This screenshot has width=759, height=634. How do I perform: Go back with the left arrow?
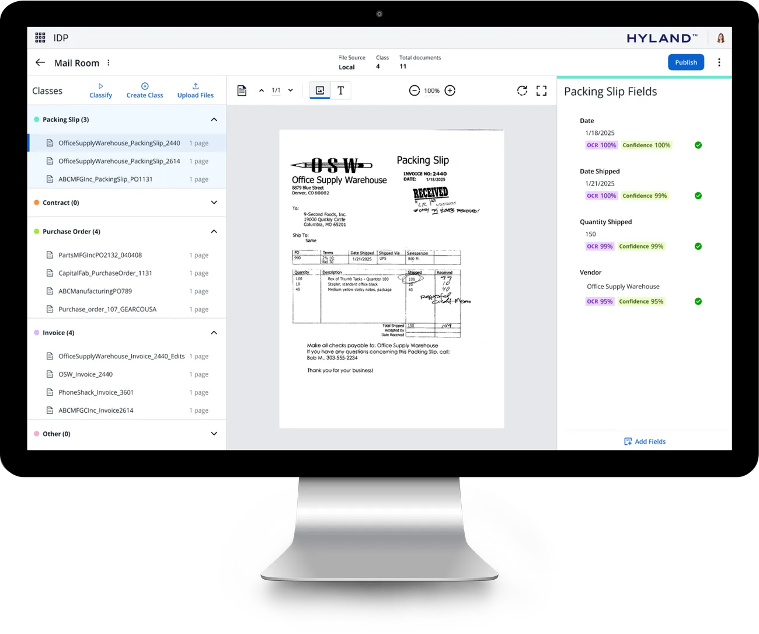[40, 62]
